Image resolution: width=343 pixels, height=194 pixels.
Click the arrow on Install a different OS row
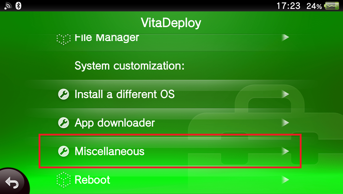(285, 95)
